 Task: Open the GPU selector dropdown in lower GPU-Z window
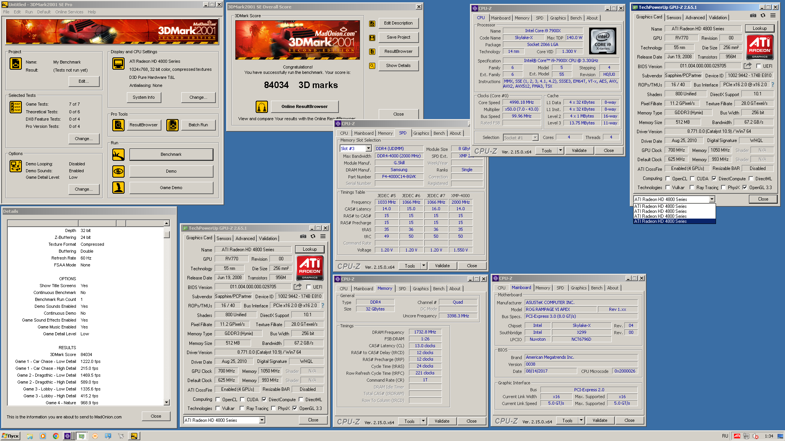coord(262,420)
